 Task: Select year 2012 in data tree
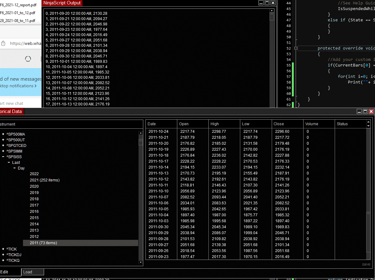pos(34,237)
